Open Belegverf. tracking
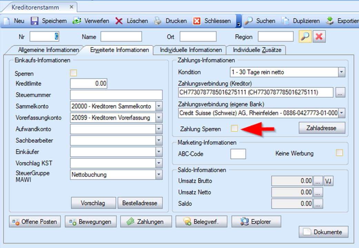The width and height of the screenshot is (359, 248). [x=201, y=221]
